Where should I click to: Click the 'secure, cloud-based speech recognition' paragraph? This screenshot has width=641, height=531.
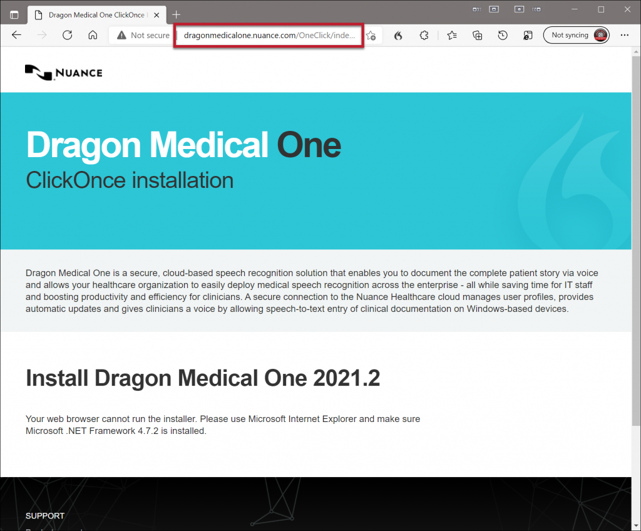312,291
